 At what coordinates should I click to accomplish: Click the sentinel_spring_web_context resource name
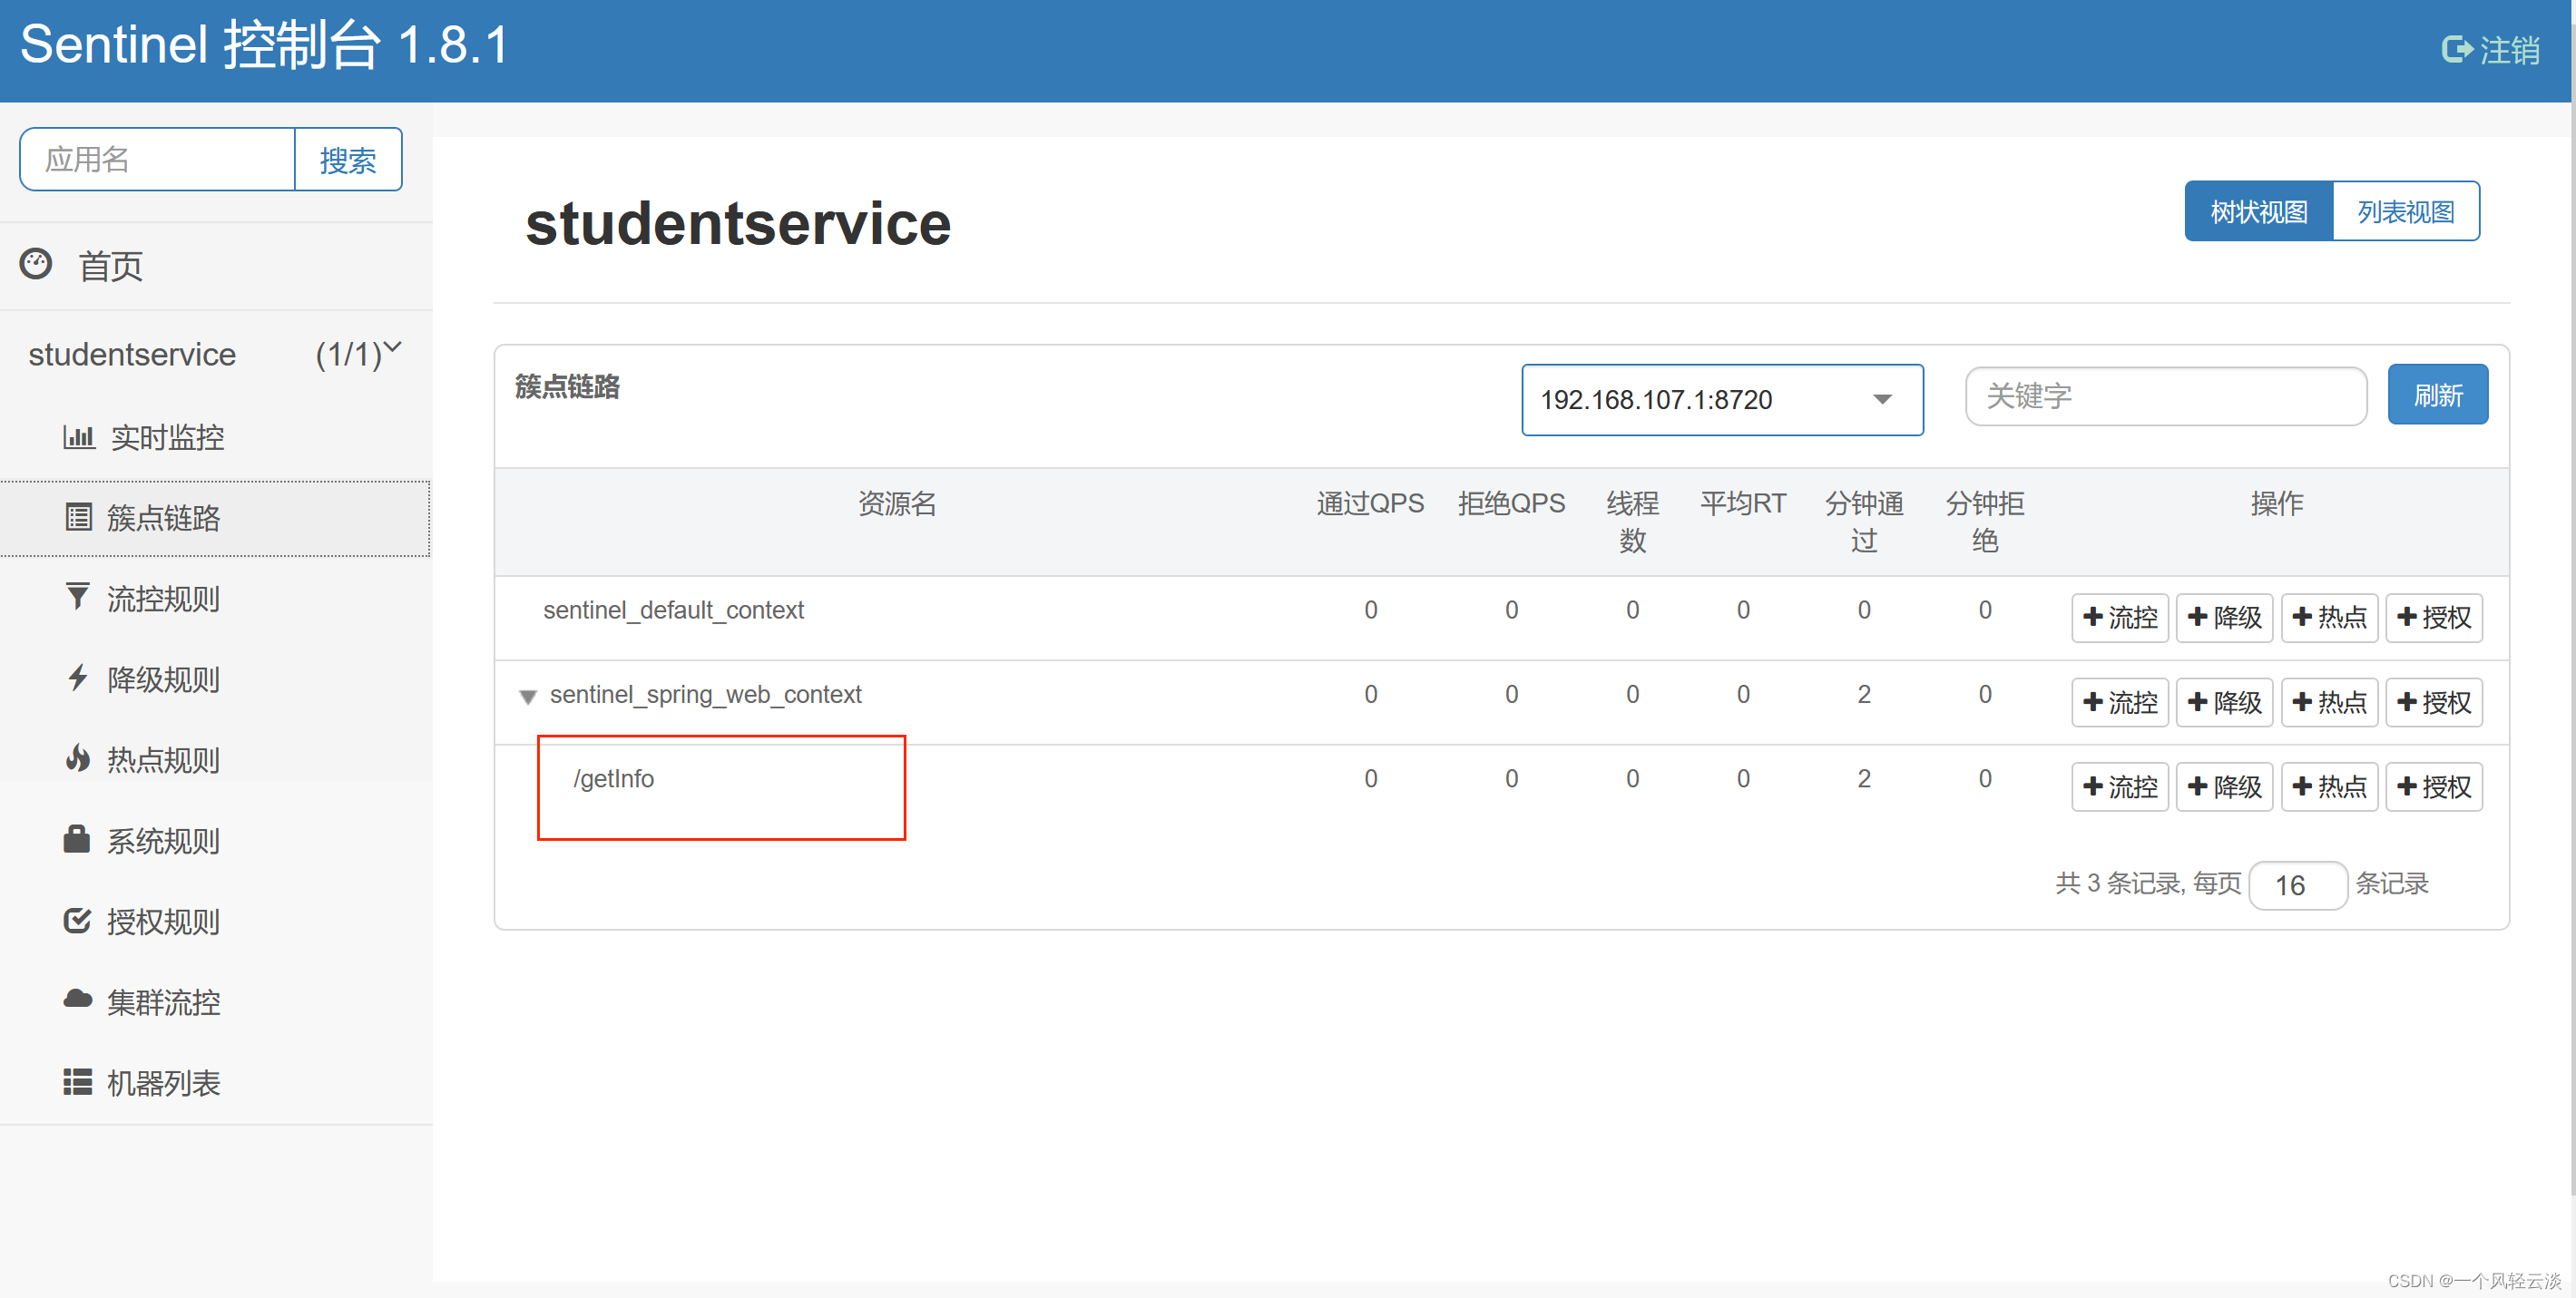click(x=705, y=695)
